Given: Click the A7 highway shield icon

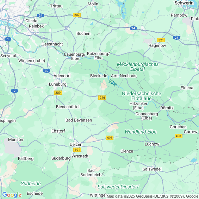Looking at the screenshot, I should [14, 91].
